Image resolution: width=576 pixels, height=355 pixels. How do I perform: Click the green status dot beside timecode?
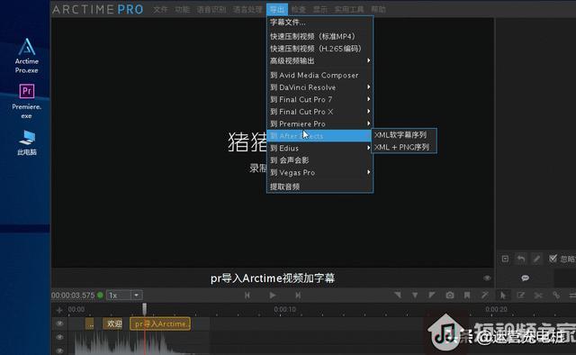100,295
